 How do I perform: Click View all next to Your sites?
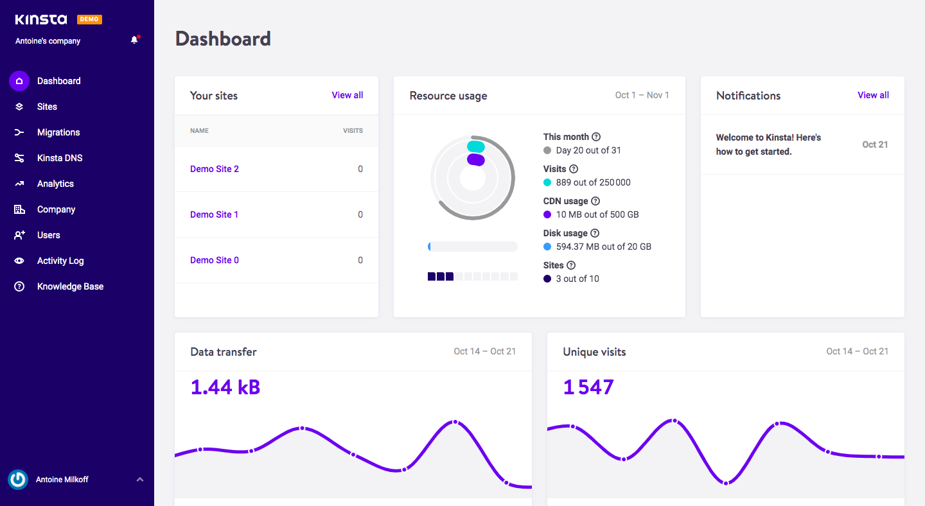(x=347, y=95)
